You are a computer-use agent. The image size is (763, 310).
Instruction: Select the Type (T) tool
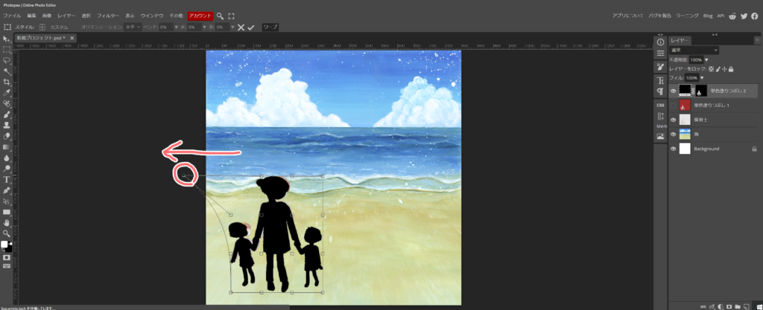point(7,179)
